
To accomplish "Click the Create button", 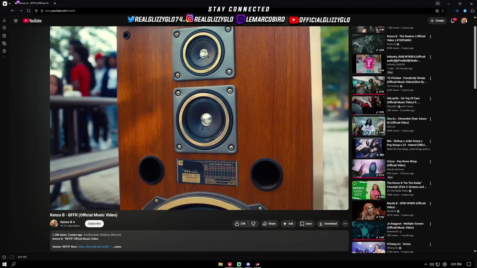I will pyautogui.click(x=437, y=21).
